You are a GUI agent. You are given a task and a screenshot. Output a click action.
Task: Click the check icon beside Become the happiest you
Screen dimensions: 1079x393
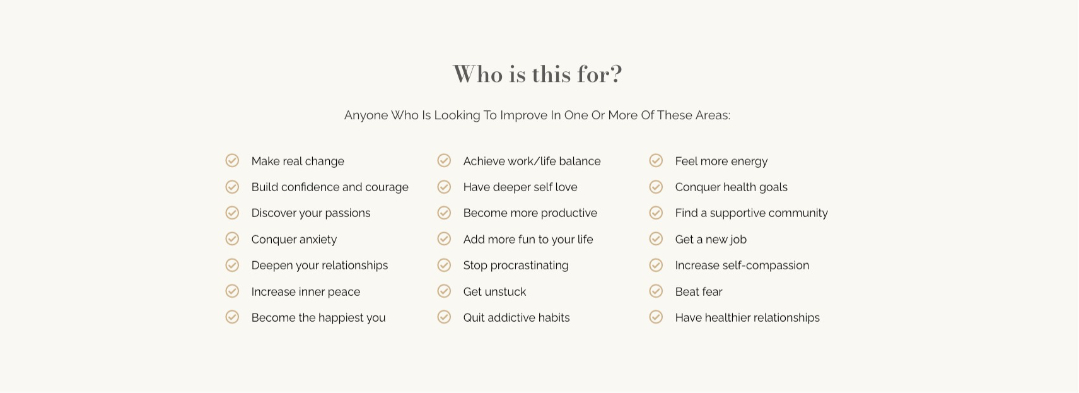click(232, 317)
